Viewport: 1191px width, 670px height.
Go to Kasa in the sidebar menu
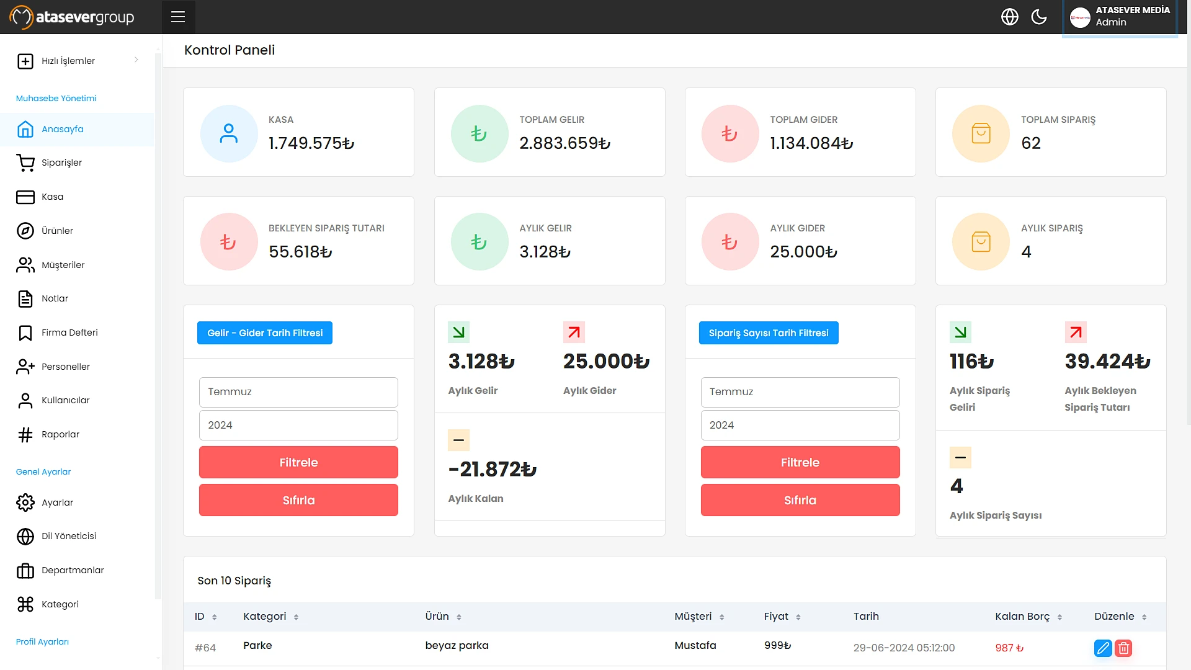[x=52, y=197]
